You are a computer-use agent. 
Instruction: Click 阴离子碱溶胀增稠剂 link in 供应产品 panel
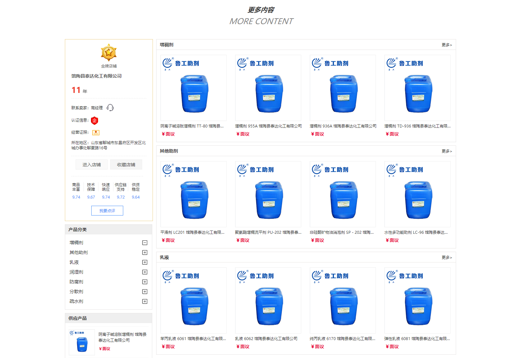(x=123, y=337)
